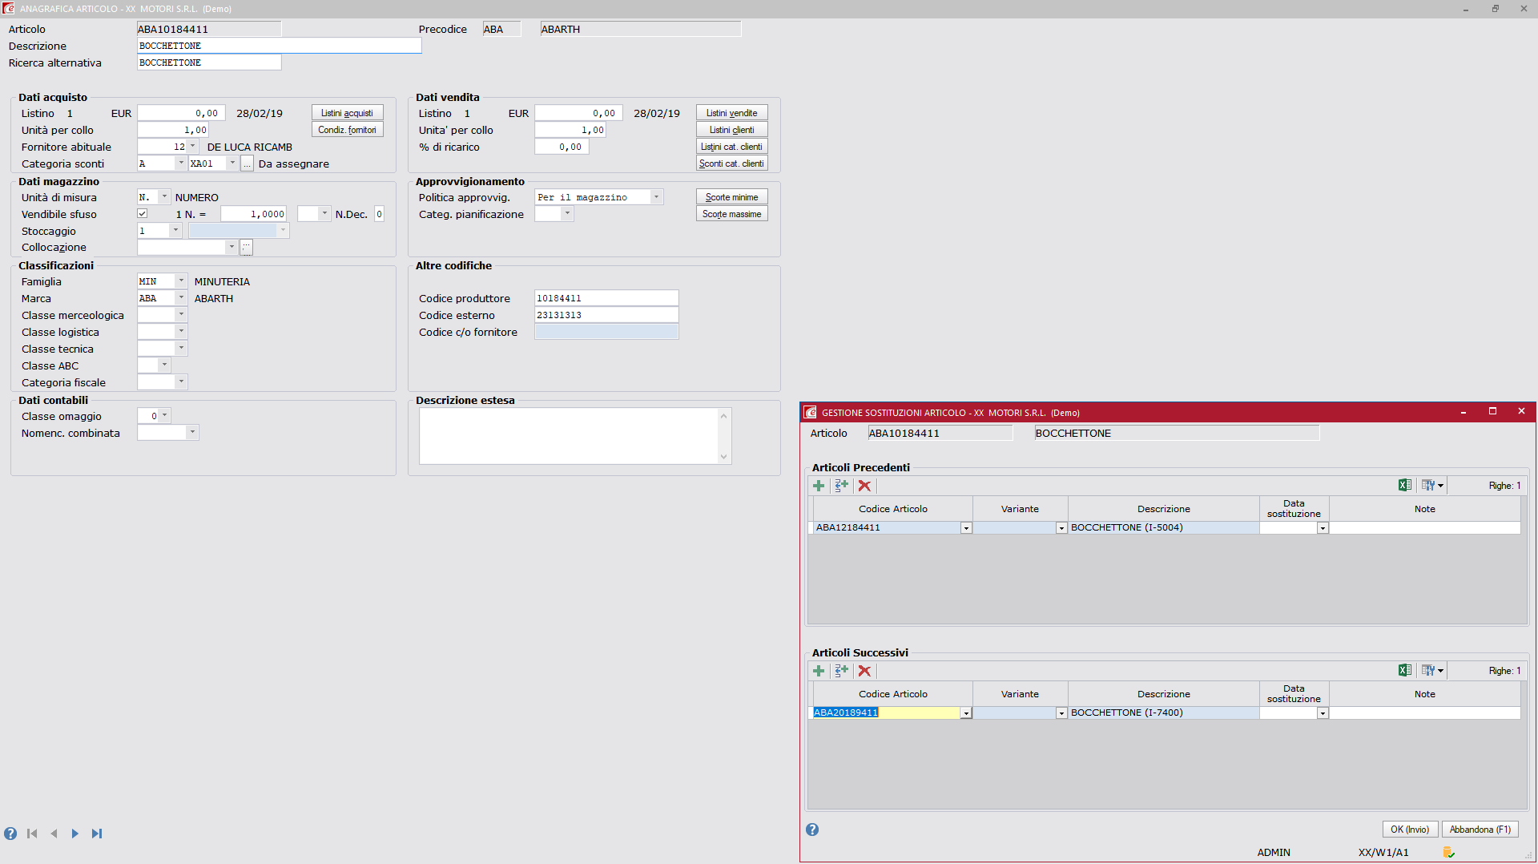Click Scorte massime button

(x=731, y=214)
